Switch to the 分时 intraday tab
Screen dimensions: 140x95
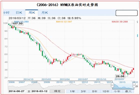pyautogui.click(x=6, y=13)
